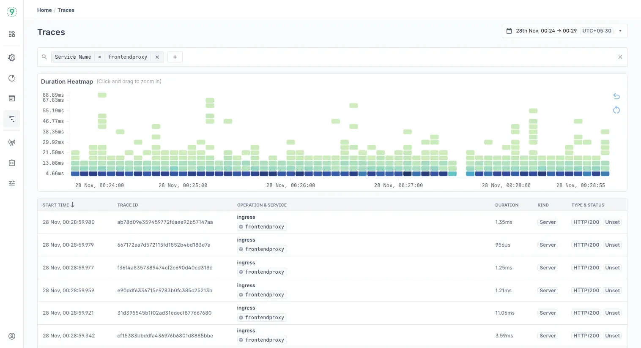641x348 pixels.
Task: Undo heatmap zoom with the back arrow
Action: click(x=616, y=96)
